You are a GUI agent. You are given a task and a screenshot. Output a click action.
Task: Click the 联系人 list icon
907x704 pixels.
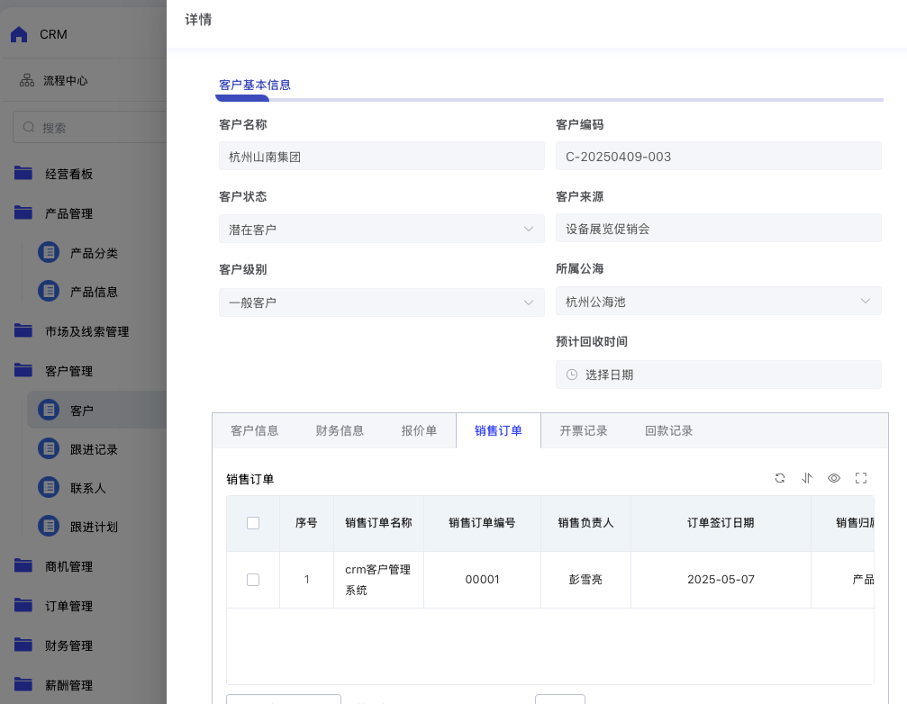click(x=49, y=487)
